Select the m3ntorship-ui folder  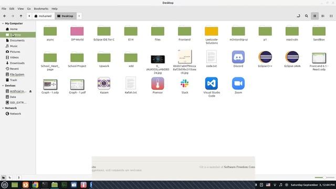pos(238,31)
